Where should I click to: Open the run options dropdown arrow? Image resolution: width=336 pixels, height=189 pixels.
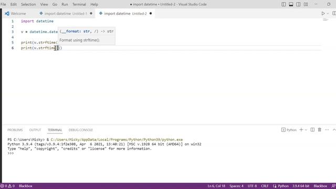328,14
